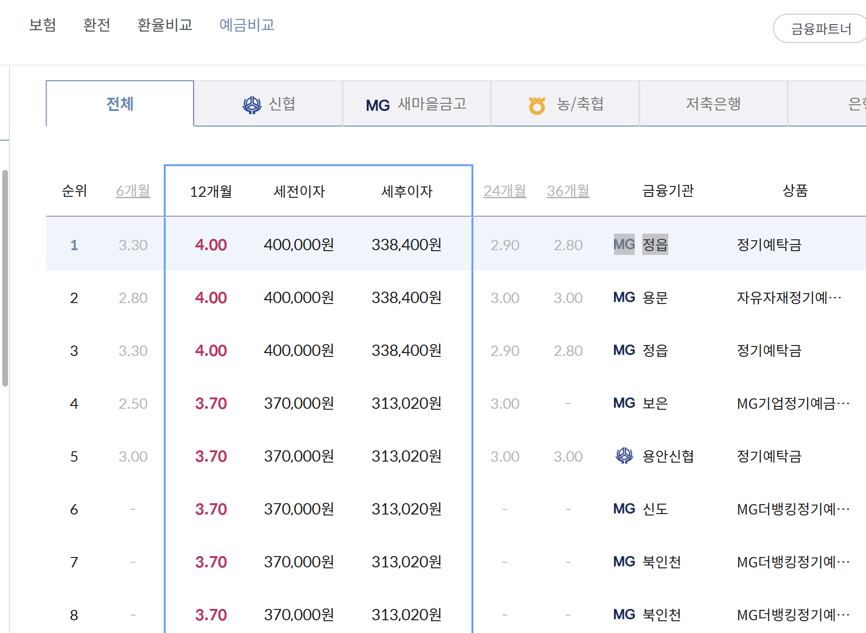This screenshot has width=866, height=633.
Task: Click 북인천 in rank 7 row
Action: [x=662, y=562]
